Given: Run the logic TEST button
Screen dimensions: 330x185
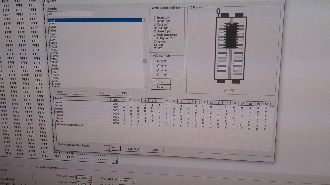Looking at the screenshot, I should coord(112,149).
